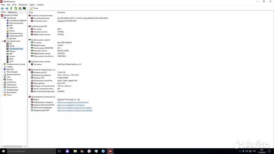Select the CPUID tree item
274x154 pixels.
12,46
